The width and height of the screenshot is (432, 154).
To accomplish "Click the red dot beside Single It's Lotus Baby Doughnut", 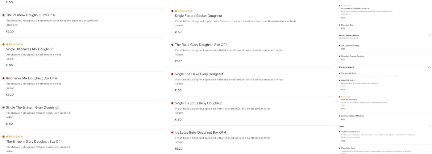I will point(172,103).
